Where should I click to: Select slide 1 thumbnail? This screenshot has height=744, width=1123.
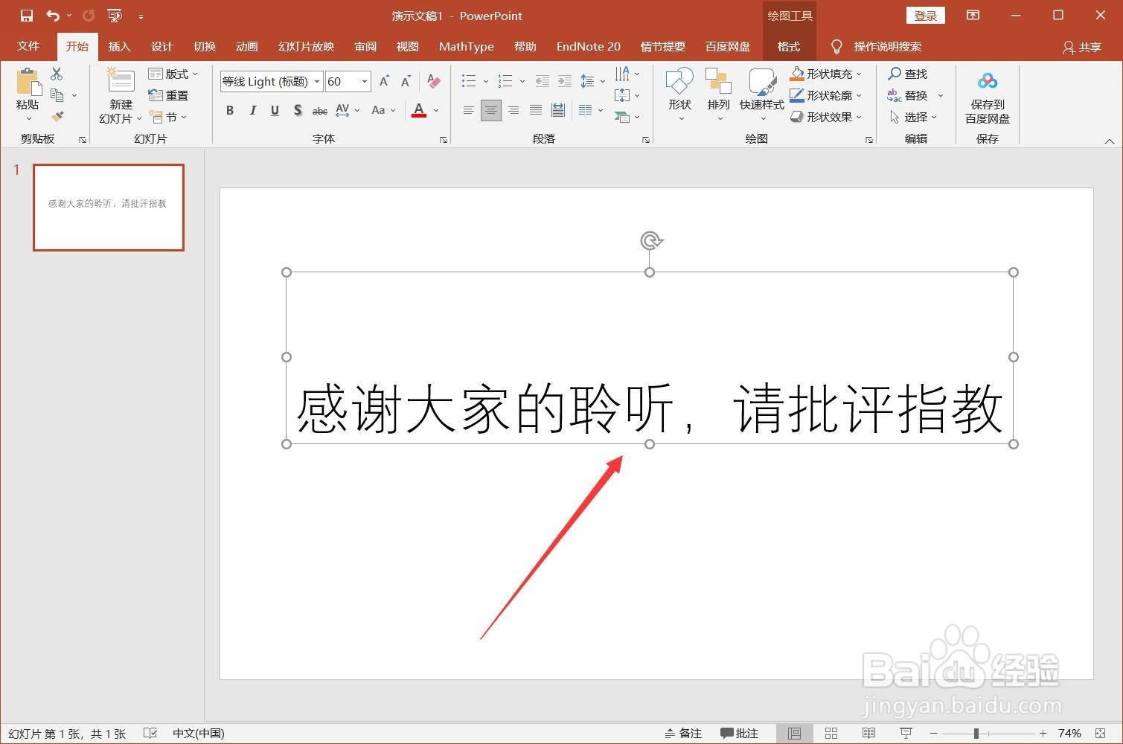click(109, 208)
